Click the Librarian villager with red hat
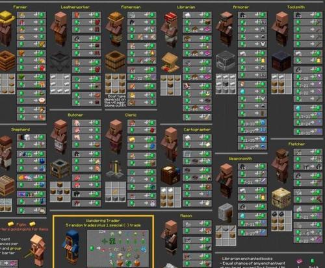Screen dimensions: 325x268 click(x=170, y=30)
